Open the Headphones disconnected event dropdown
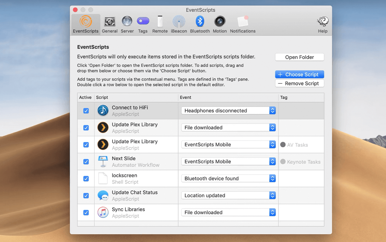The height and width of the screenshot is (242, 386). coord(228,111)
